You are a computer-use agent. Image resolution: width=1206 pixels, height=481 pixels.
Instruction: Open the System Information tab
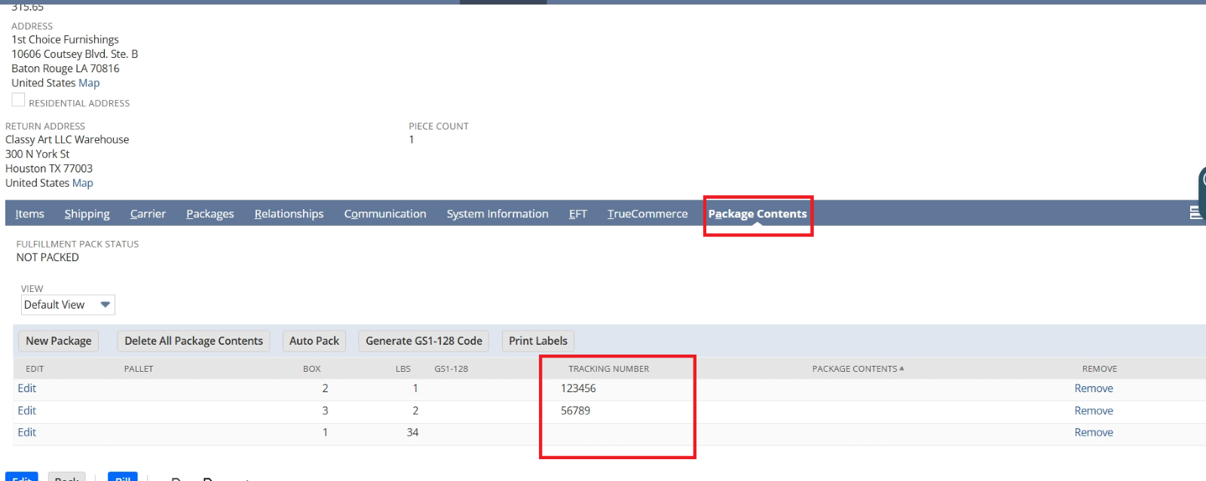[x=497, y=214]
